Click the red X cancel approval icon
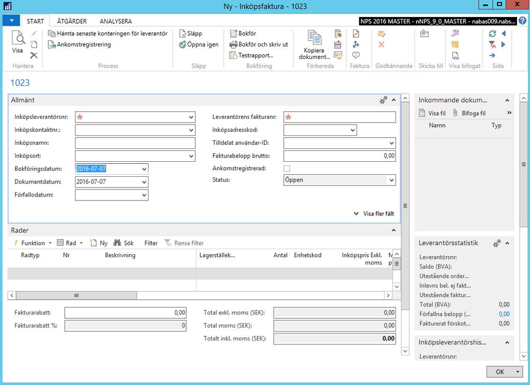The height and width of the screenshot is (385, 530). tap(381, 44)
